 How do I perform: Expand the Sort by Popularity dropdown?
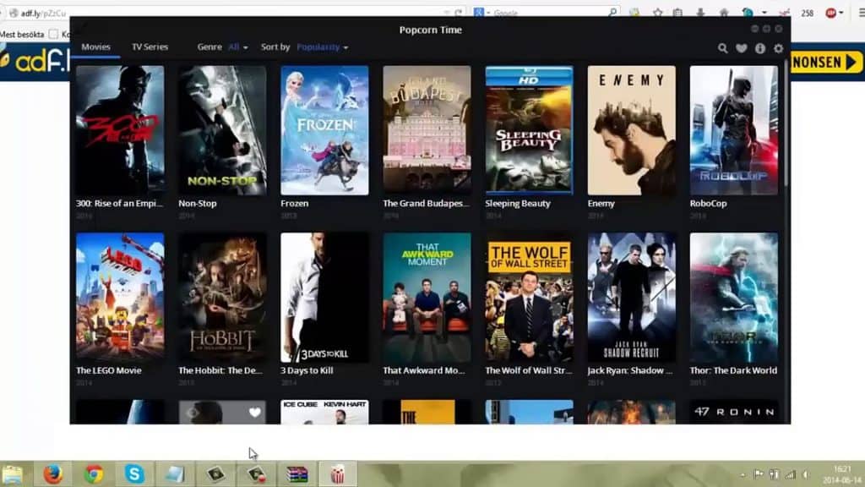click(322, 47)
